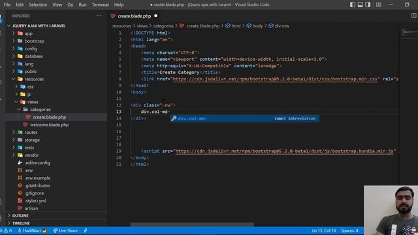Open Terminal menu
The height and width of the screenshot is (235, 418).
(100, 5)
